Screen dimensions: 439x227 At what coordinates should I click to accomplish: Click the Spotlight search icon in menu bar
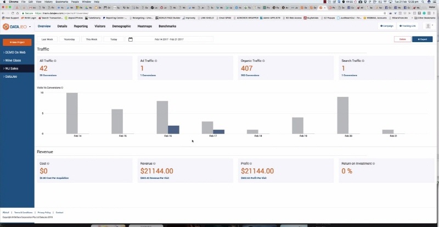423,2
